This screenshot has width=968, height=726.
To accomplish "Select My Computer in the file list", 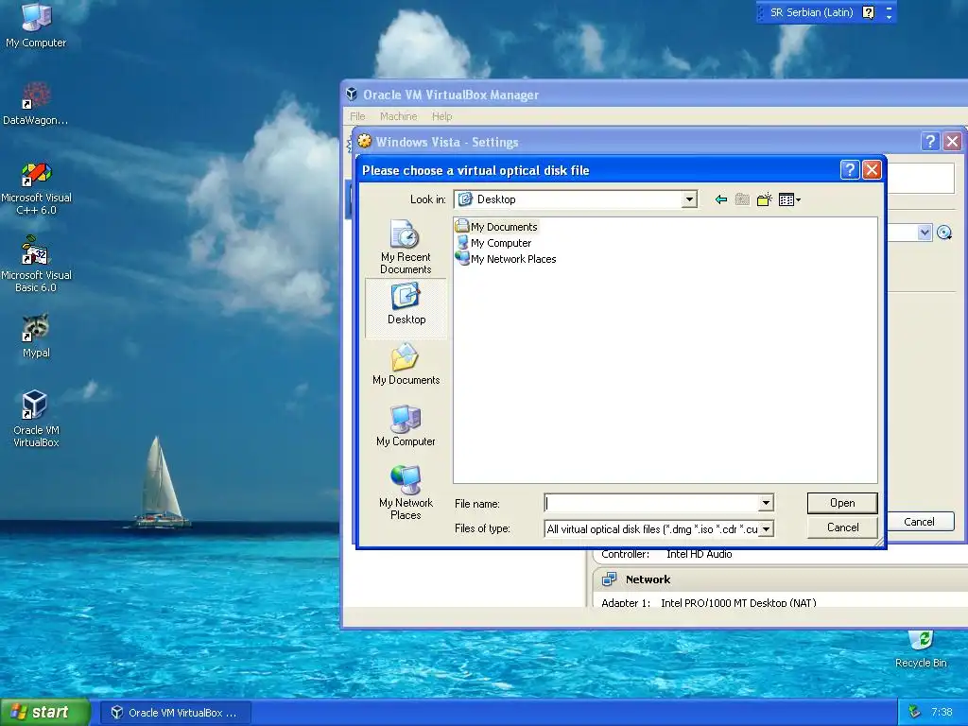I will [x=493, y=243].
